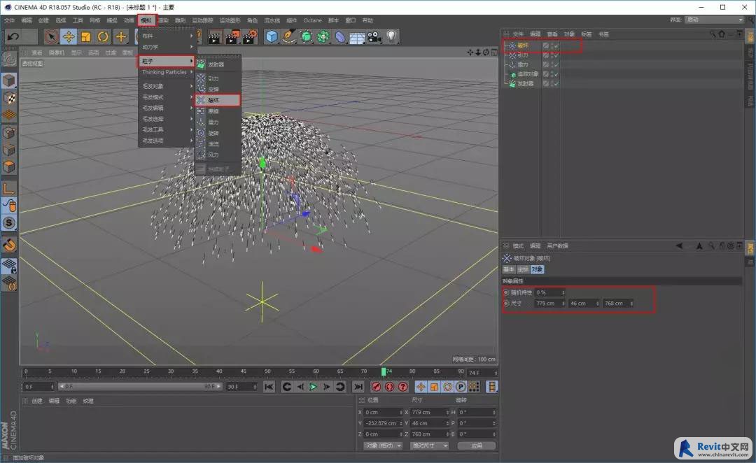Toggle position keyframe recording icon
The height and width of the screenshot is (463, 756).
(421, 387)
